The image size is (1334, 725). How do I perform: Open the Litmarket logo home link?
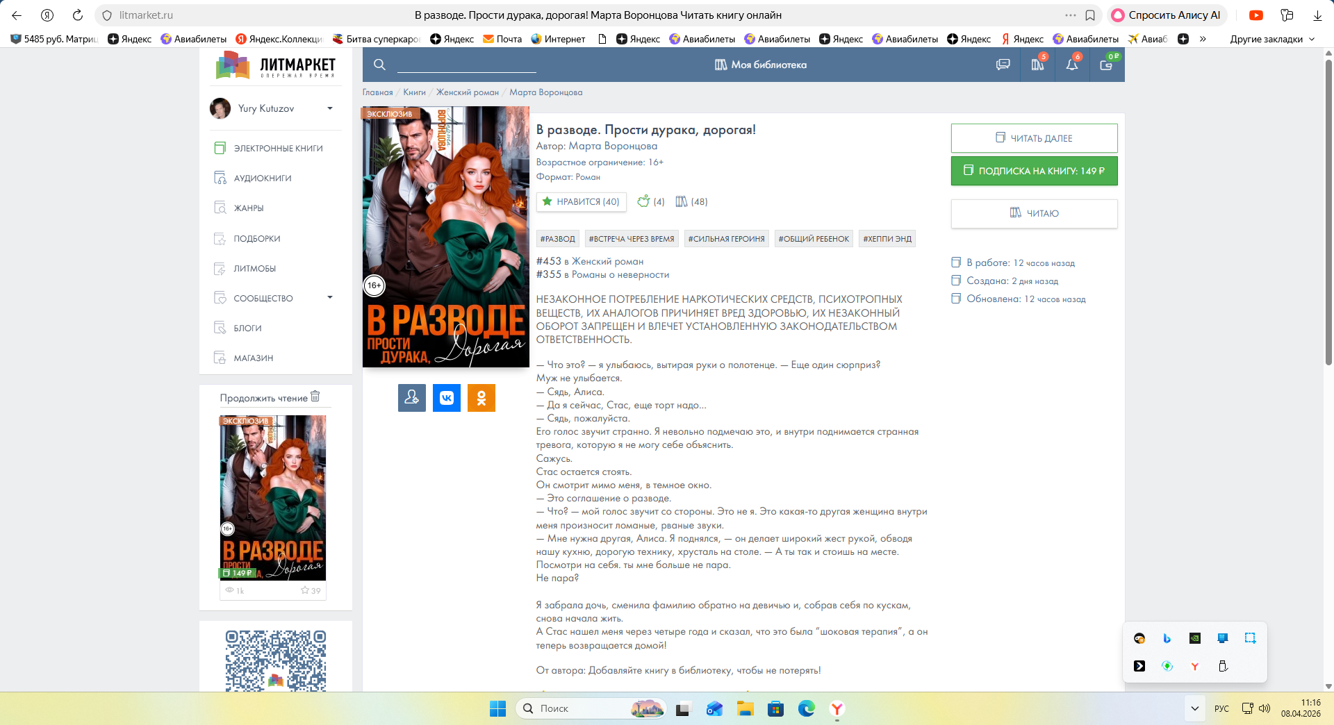pyautogui.click(x=276, y=66)
